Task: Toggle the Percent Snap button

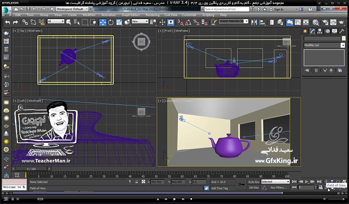Action: pyautogui.click(x=196, y=22)
